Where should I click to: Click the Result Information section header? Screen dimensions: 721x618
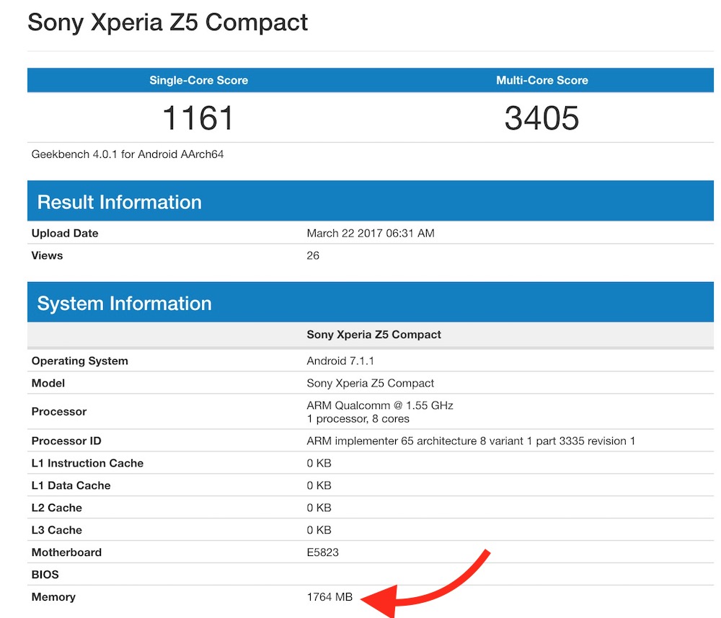point(119,202)
